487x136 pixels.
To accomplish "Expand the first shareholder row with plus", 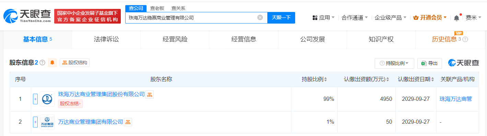I will (35, 99).
